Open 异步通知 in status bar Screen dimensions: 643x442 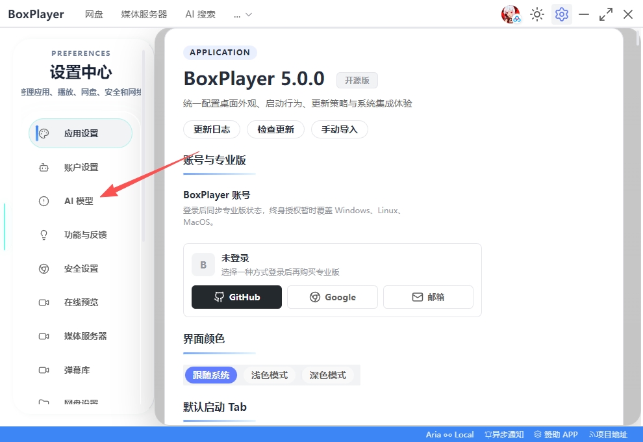(x=504, y=434)
